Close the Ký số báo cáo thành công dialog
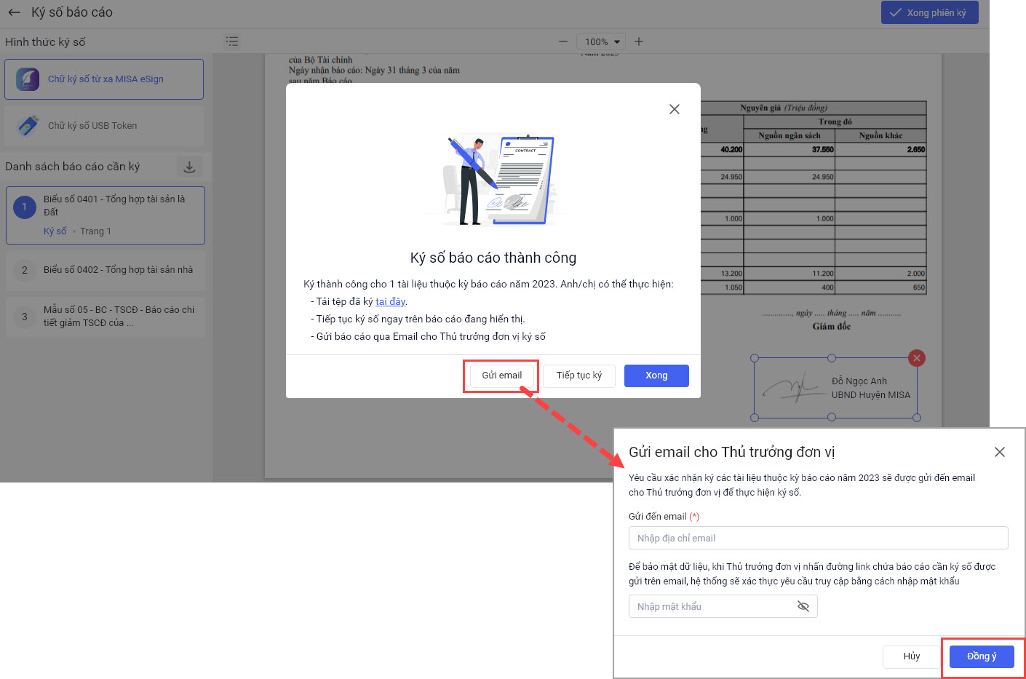Screen dimensions: 1026x679 (675, 109)
